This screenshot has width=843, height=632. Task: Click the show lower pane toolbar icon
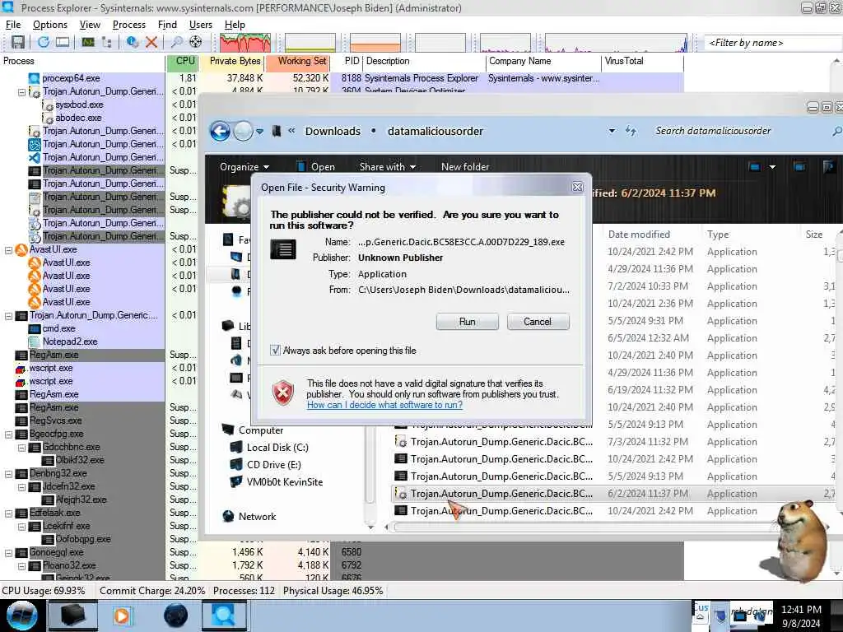pos(63,43)
